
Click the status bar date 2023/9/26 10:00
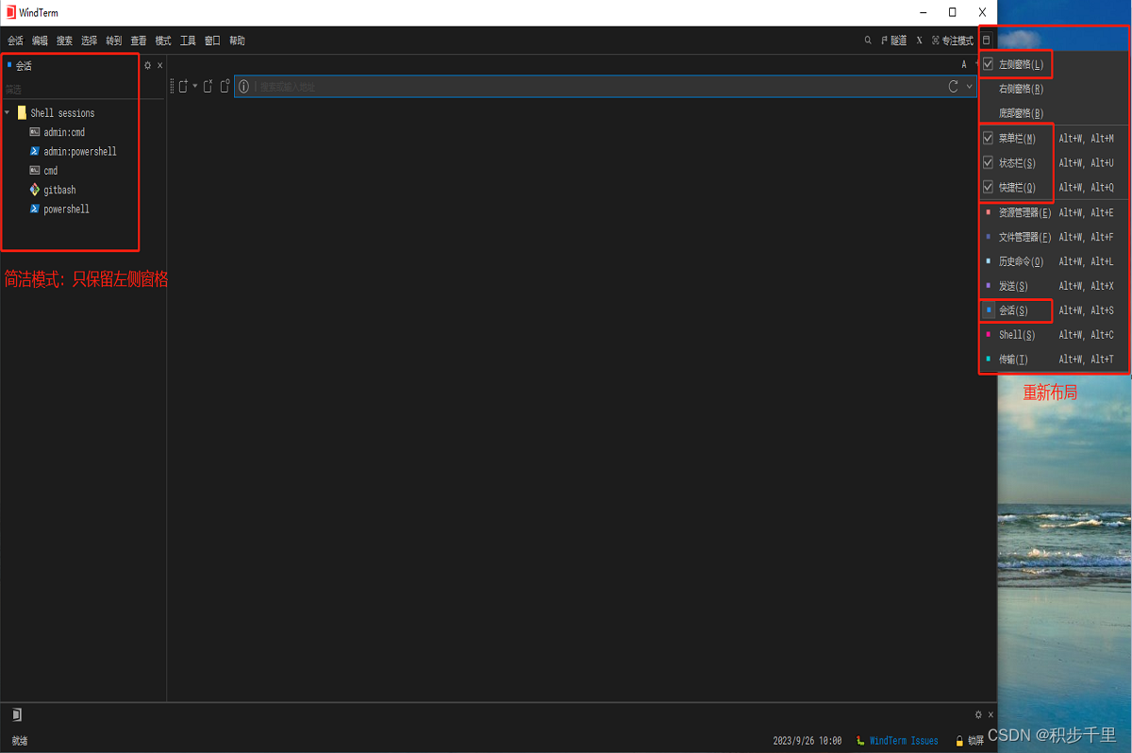(x=807, y=741)
